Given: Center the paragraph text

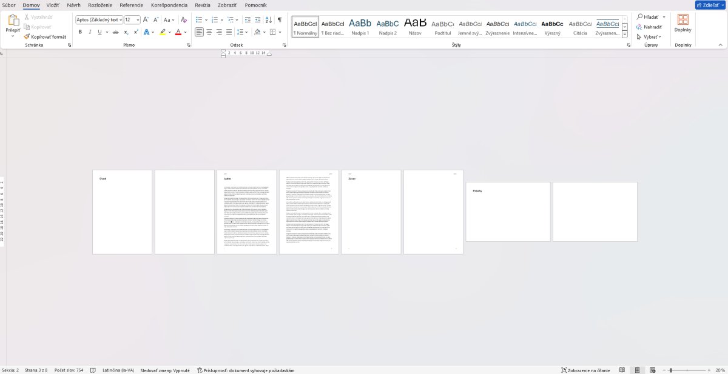Looking at the screenshot, I should point(209,32).
